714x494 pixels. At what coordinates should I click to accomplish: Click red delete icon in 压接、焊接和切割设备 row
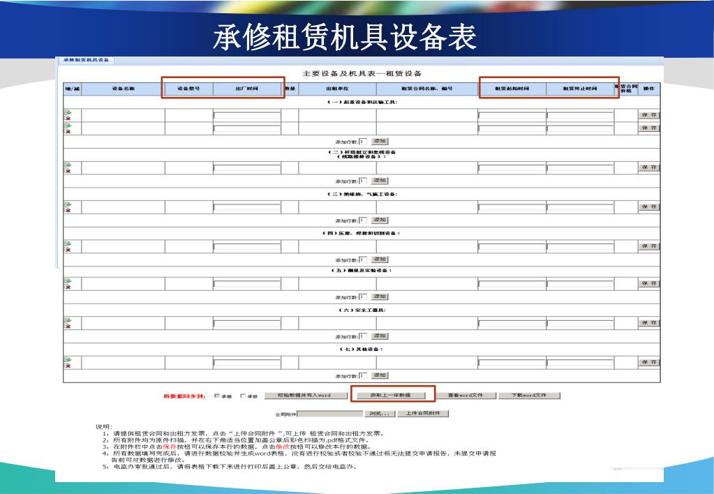coord(68,250)
